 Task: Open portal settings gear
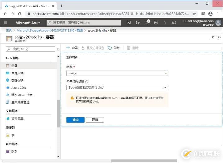[156, 23]
